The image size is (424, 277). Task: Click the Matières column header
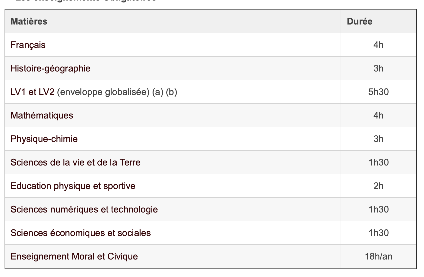pos(29,21)
